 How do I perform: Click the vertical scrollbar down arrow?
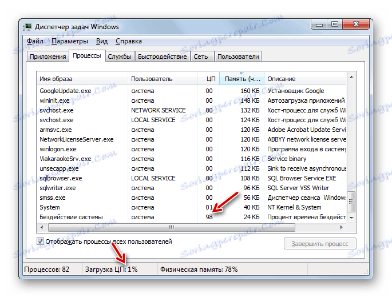(x=351, y=218)
